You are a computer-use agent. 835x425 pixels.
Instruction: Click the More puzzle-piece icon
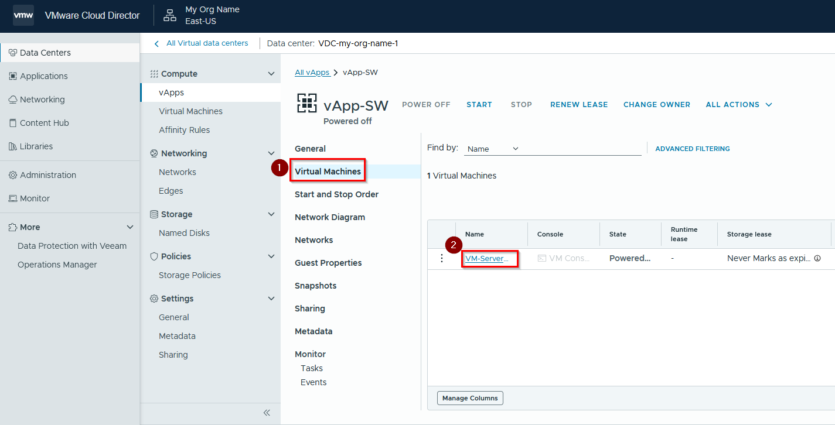pos(13,227)
